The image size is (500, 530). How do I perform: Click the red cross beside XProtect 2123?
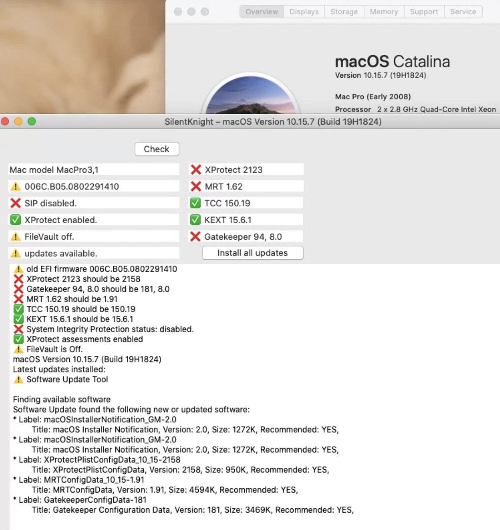[x=196, y=170]
